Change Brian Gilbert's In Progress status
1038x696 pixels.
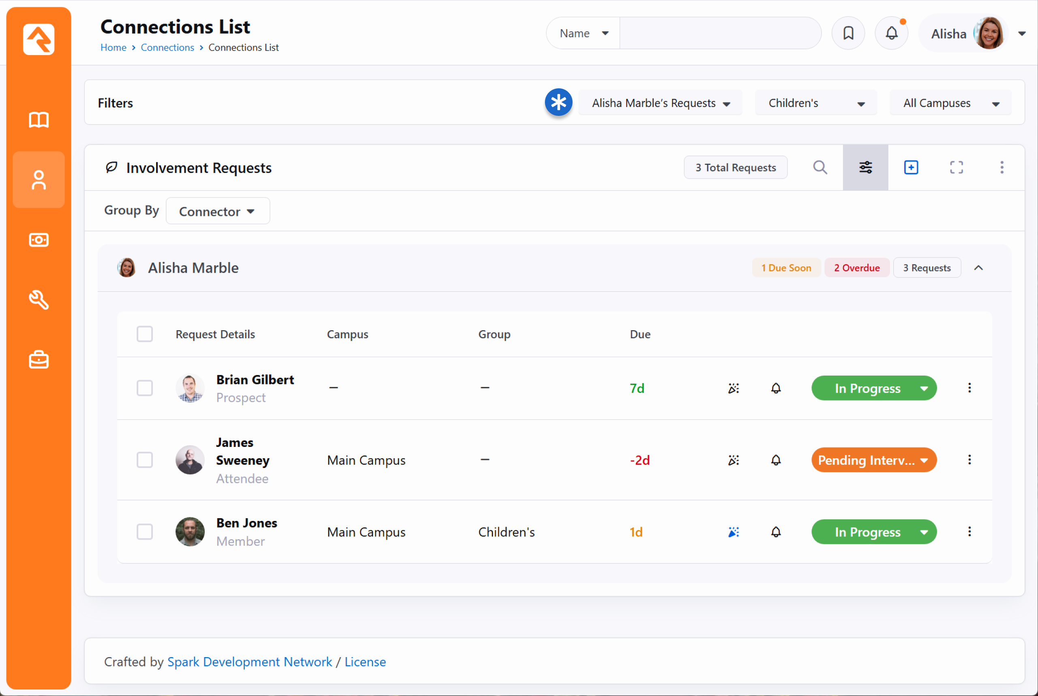coord(873,388)
